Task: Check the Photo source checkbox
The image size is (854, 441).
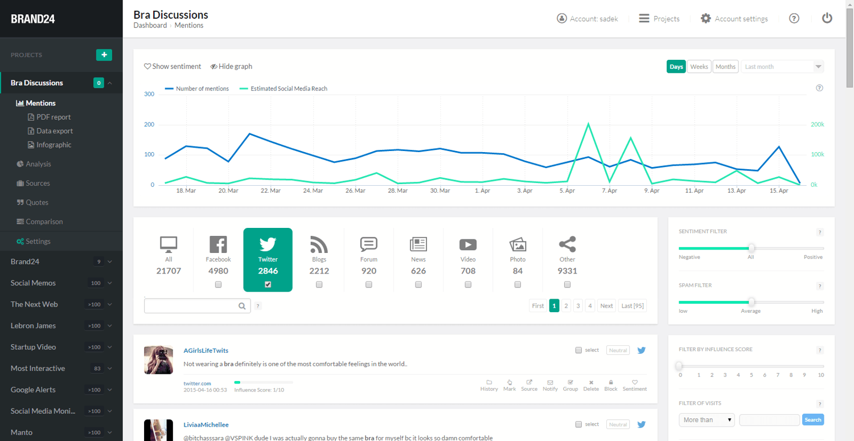Action: tap(518, 284)
